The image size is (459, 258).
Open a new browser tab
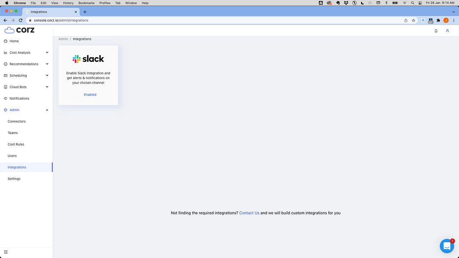pyautogui.click(x=85, y=12)
